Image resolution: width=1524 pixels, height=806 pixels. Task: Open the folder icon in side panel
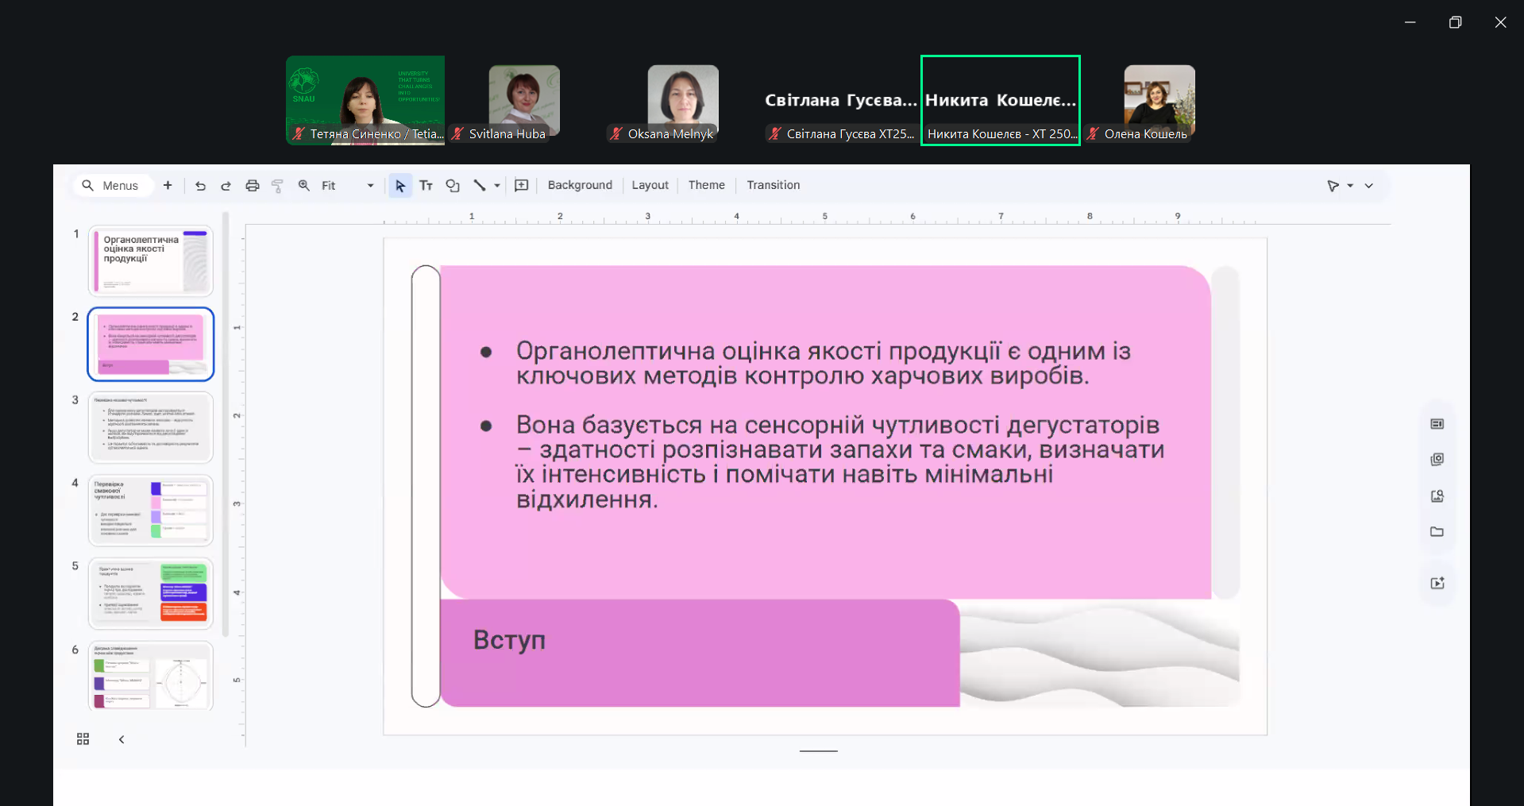(1437, 532)
